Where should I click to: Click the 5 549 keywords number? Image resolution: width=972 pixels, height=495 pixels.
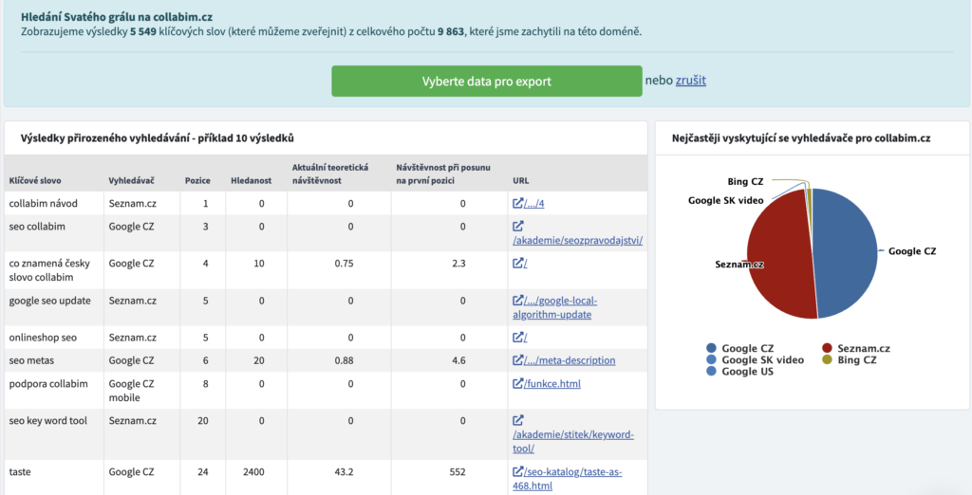point(145,31)
